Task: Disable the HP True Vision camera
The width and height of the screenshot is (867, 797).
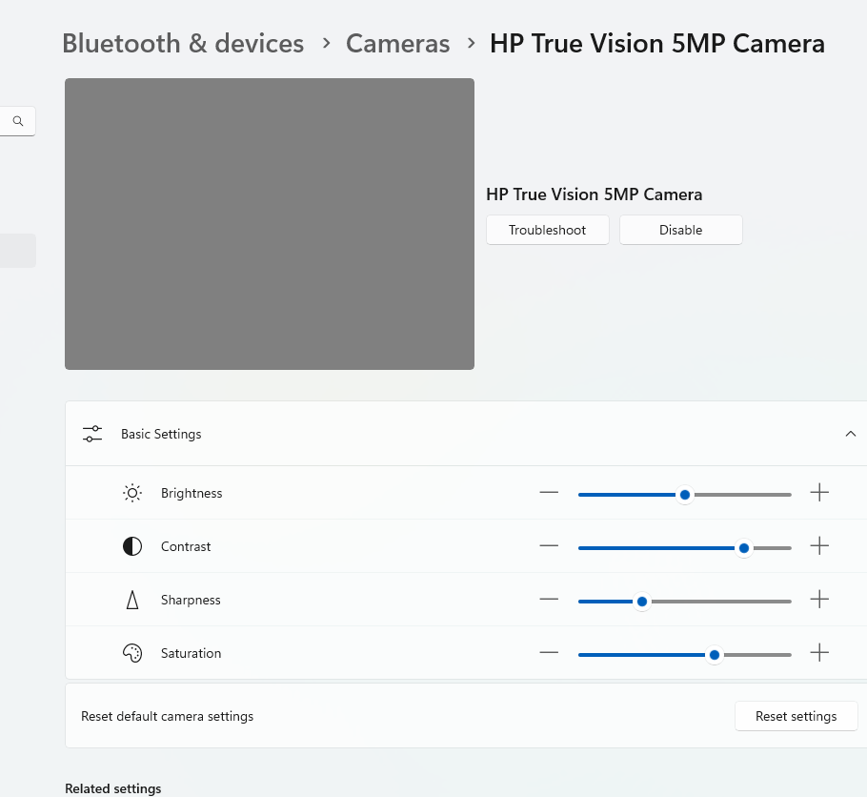Action: tap(680, 230)
